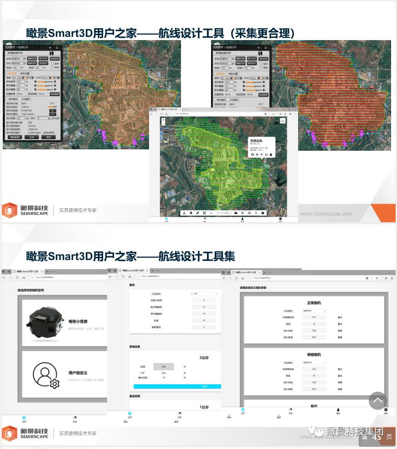Click the round info icon ending map toolbar
This screenshot has width=397, height=449.
point(263,213)
